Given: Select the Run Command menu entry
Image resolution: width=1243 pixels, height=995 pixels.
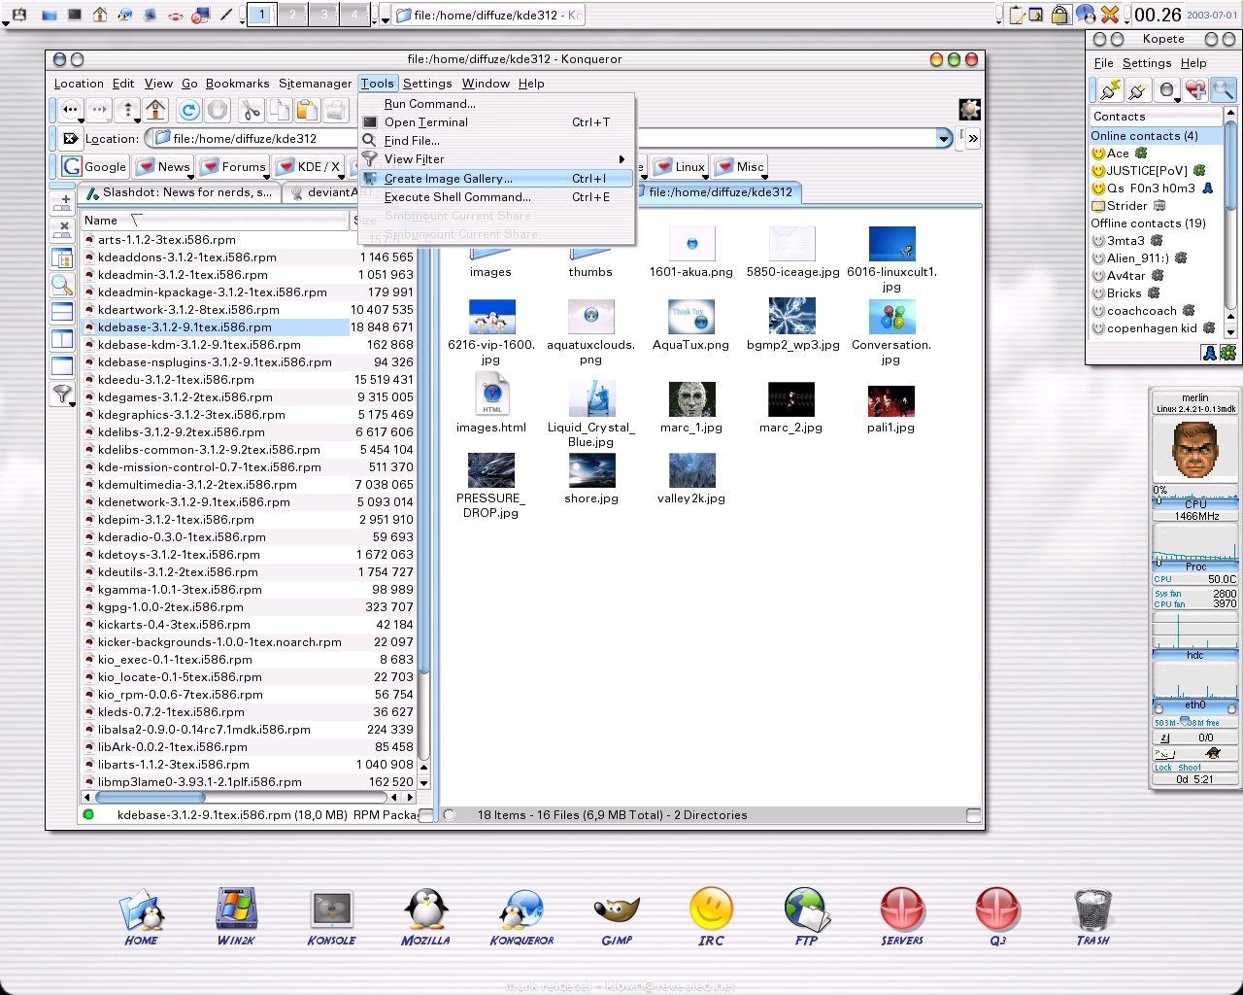Looking at the screenshot, I should coord(495,104).
